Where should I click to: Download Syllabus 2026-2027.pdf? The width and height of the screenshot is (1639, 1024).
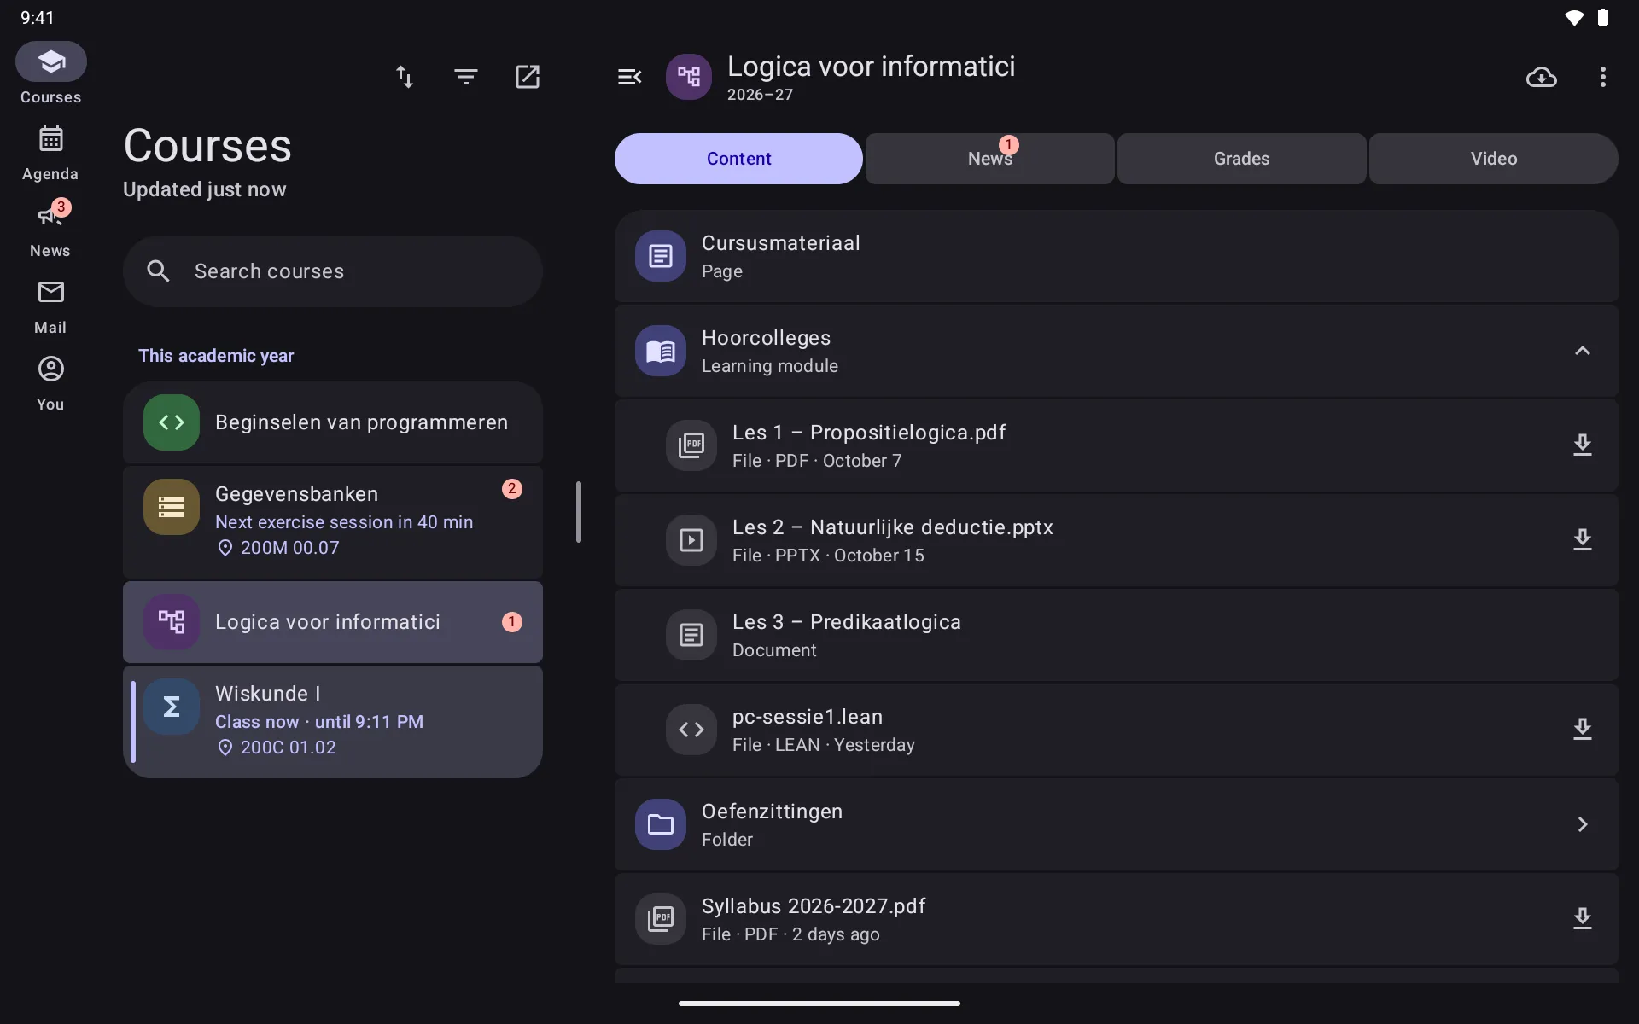click(1583, 919)
